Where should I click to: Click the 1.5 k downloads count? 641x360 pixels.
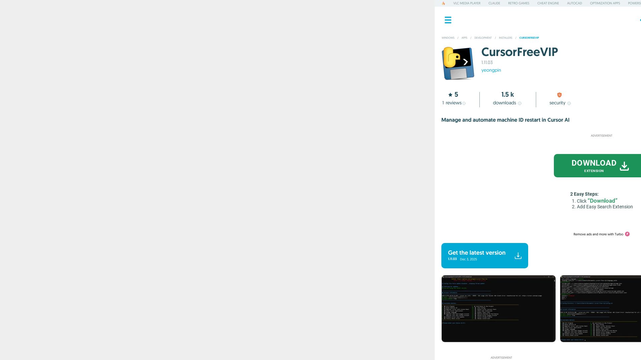tap(507, 95)
